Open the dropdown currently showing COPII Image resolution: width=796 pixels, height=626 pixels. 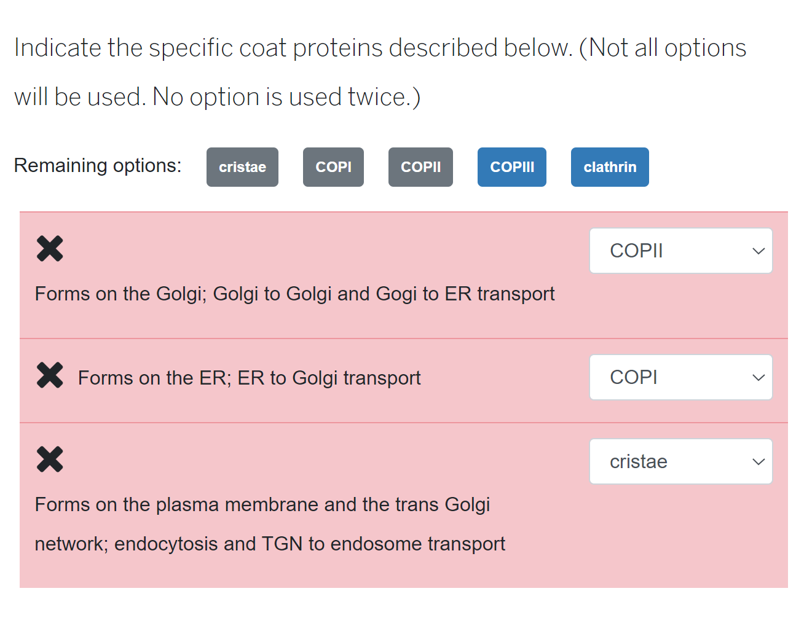coord(680,251)
